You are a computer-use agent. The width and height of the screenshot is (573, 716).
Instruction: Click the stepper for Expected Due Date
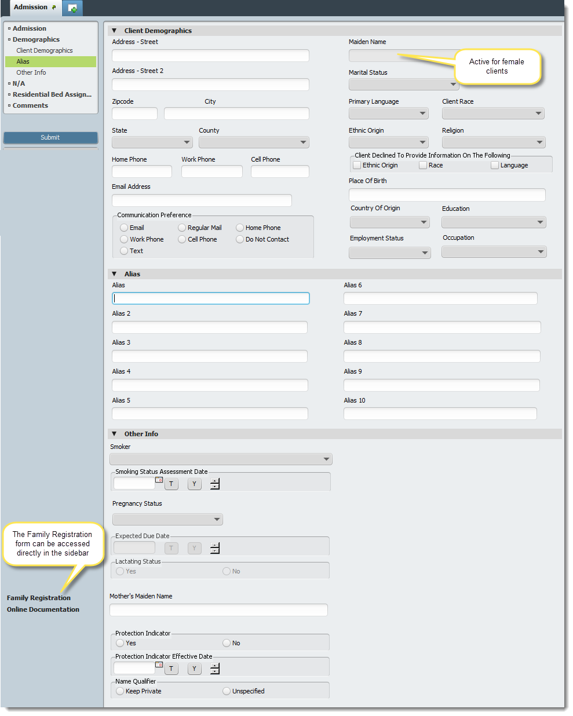click(215, 548)
